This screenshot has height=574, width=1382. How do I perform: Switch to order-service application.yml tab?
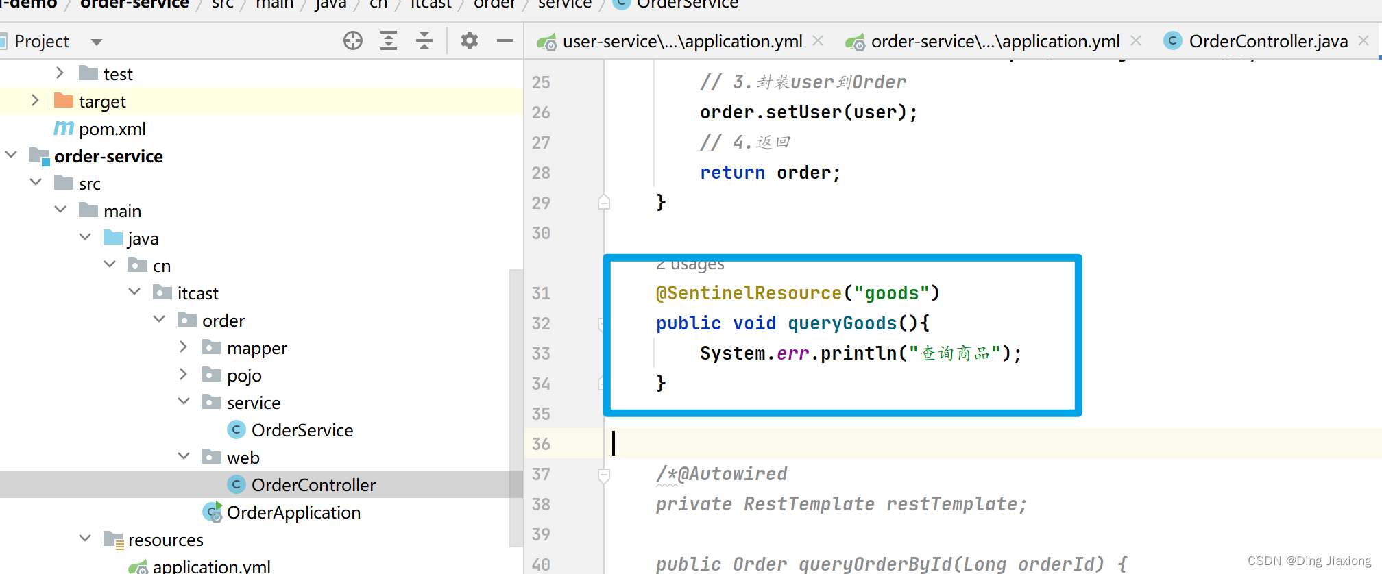coord(995,42)
